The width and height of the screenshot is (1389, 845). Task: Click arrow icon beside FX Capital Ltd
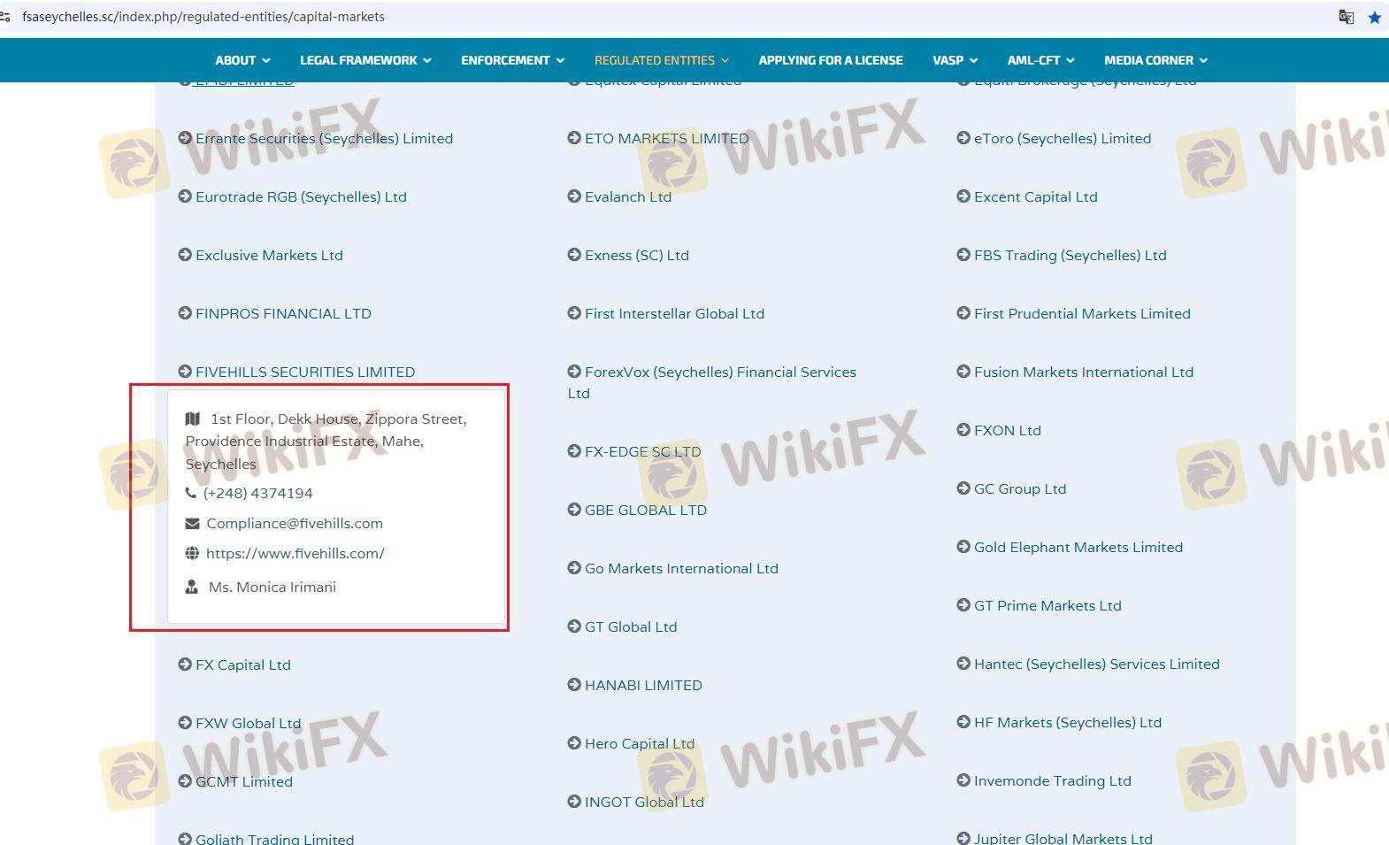tap(185, 664)
